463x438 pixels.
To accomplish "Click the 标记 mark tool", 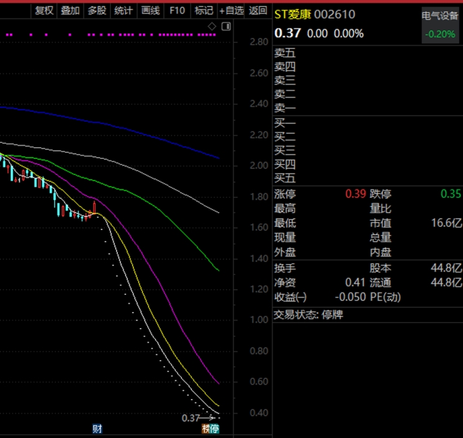I will (204, 11).
